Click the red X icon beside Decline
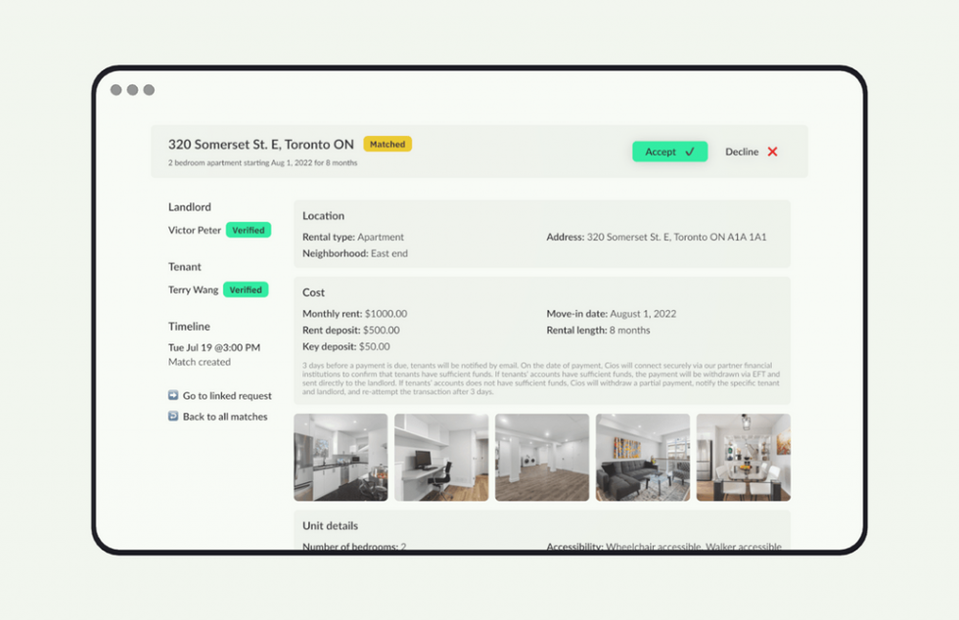Screen dimensions: 959x620 click(772, 152)
